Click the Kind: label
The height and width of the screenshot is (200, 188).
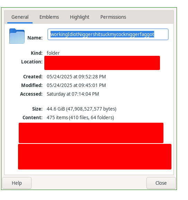pyautogui.click(x=37, y=53)
